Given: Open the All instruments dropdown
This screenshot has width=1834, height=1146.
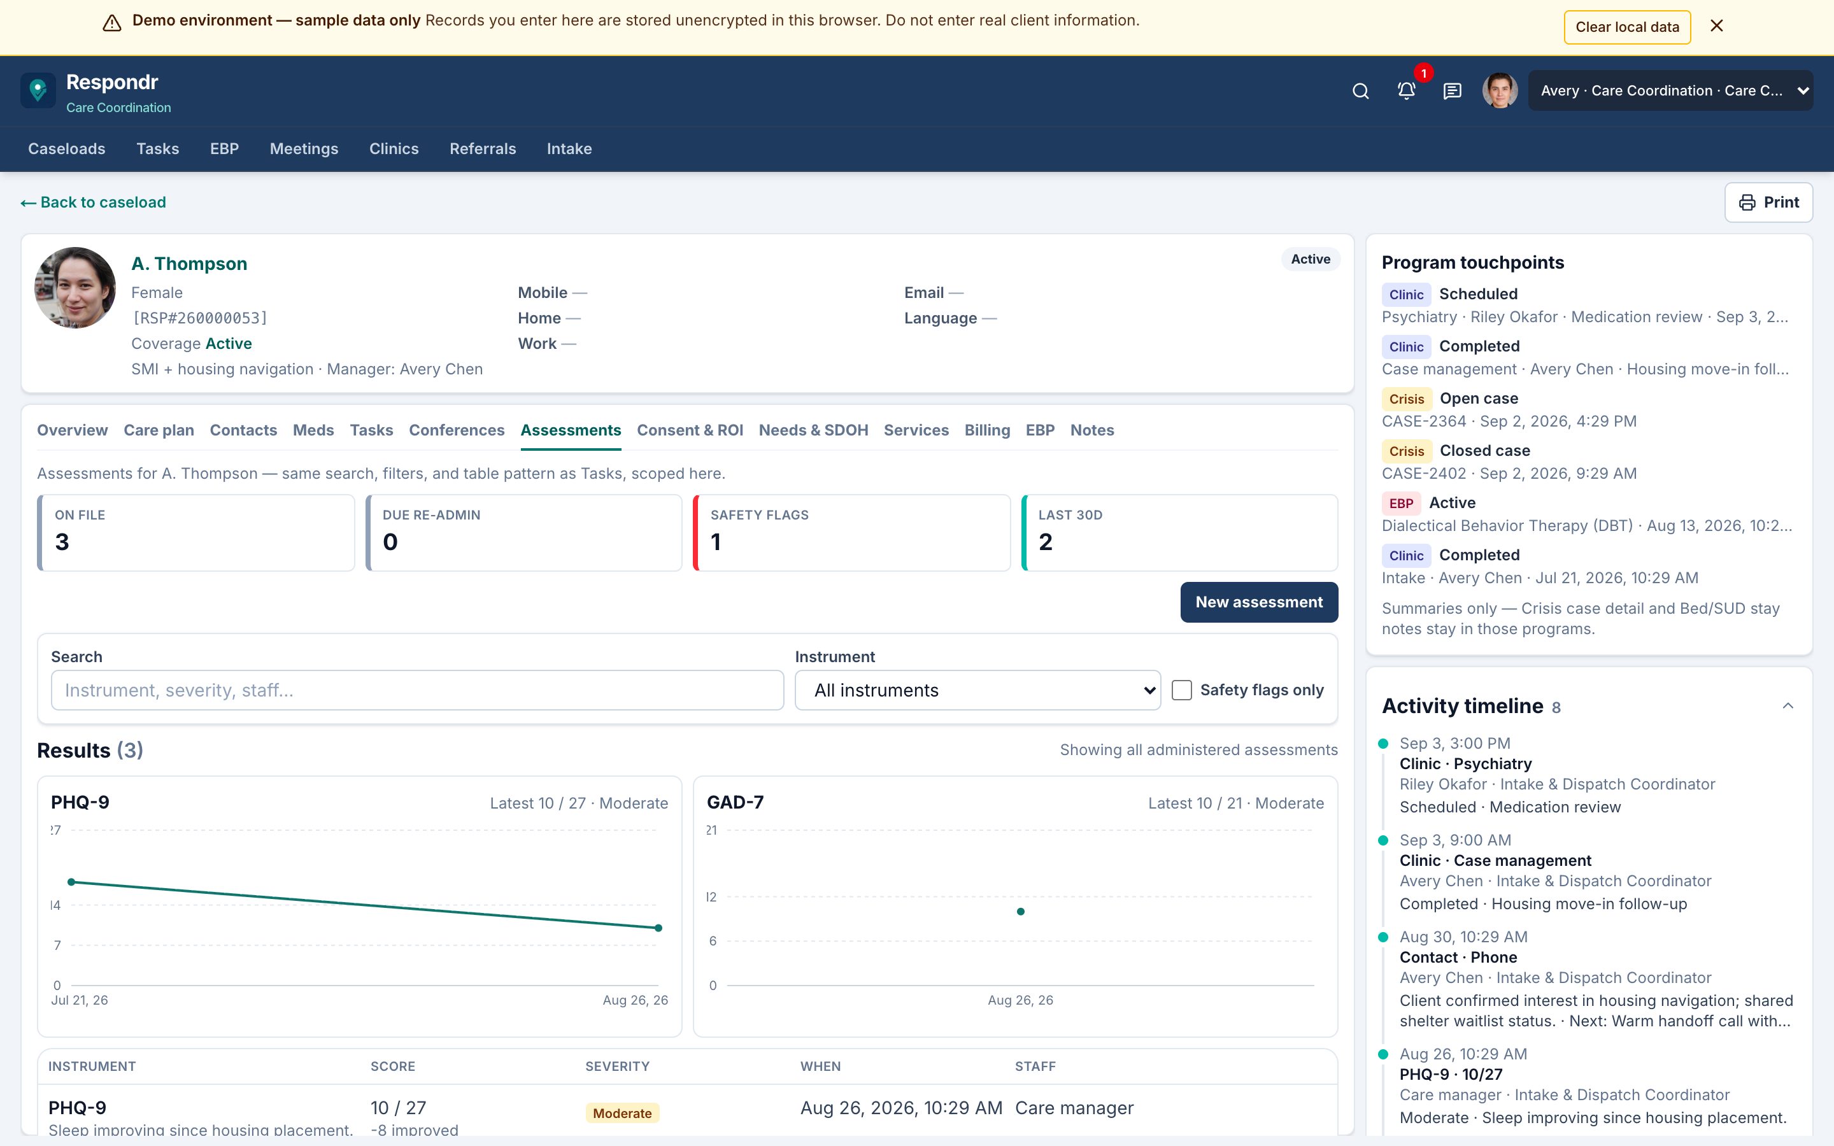Looking at the screenshot, I should tap(977, 691).
